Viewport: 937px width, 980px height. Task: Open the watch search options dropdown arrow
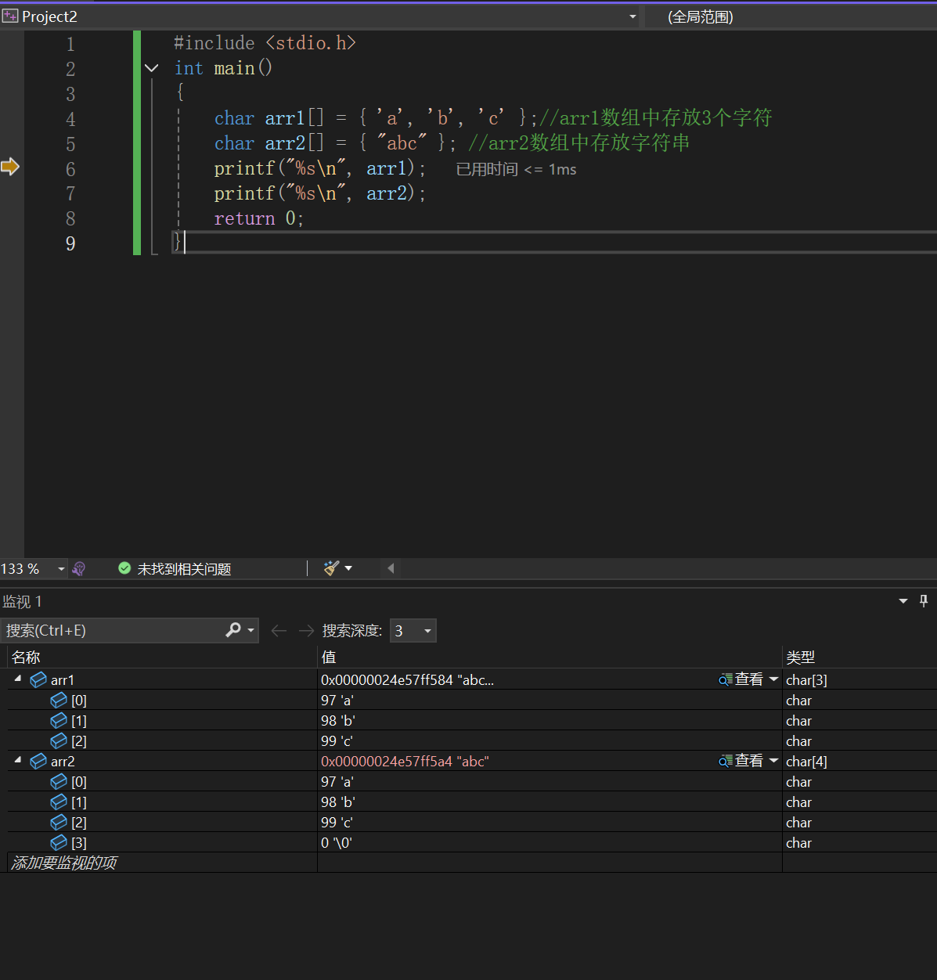pyautogui.click(x=251, y=630)
